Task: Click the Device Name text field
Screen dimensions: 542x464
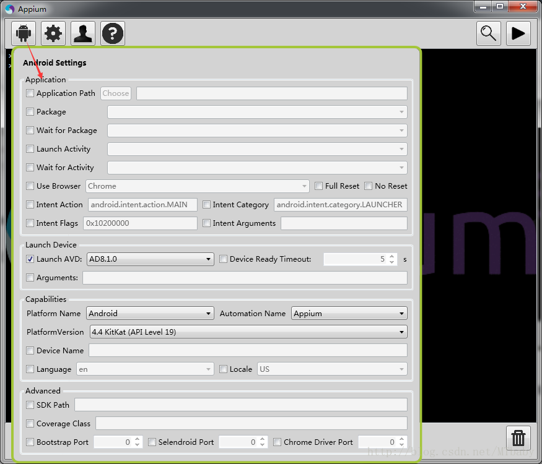Action: 248,351
